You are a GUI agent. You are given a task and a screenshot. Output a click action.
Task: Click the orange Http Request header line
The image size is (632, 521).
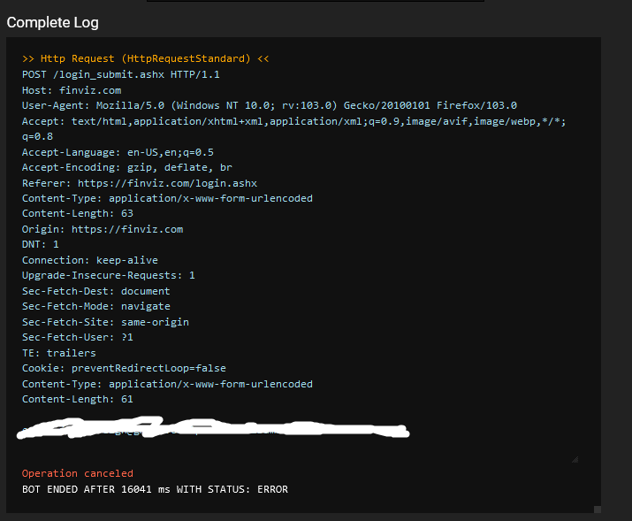click(145, 58)
